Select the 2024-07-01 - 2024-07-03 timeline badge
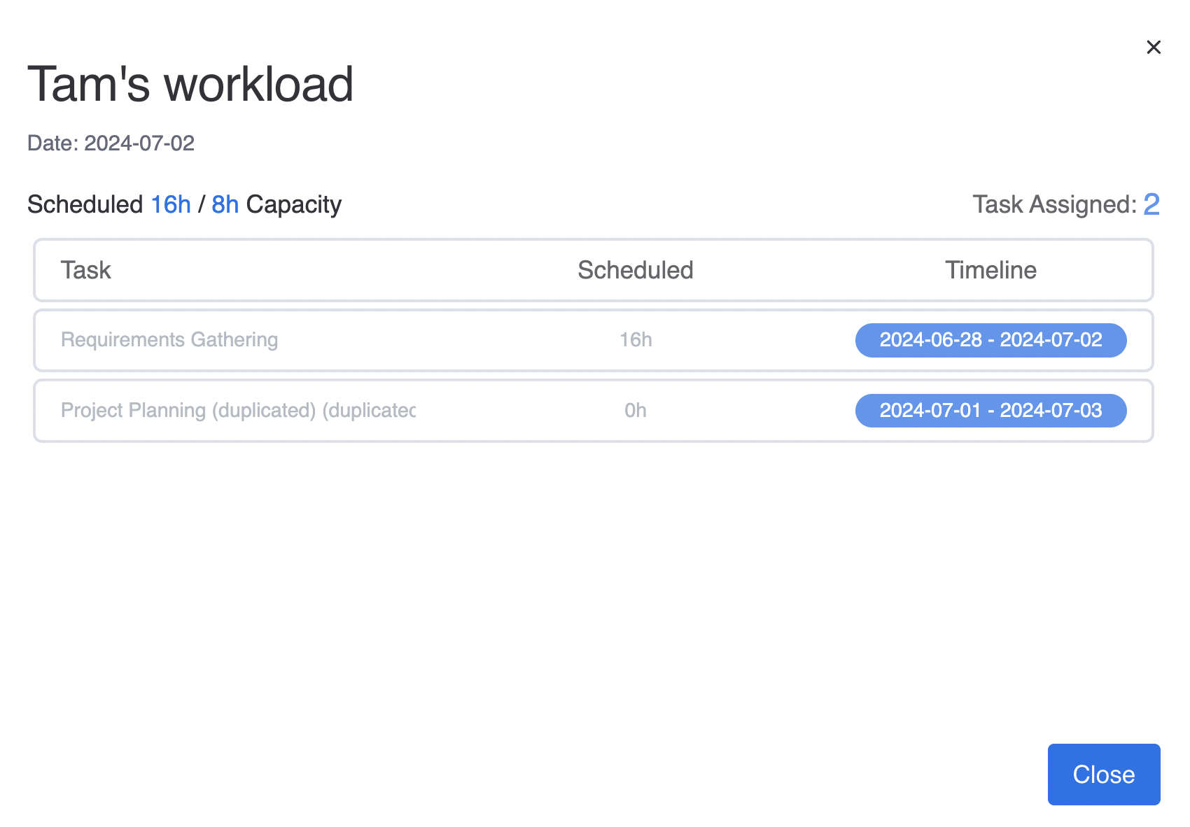This screenshot has height=827, width=1190. click(990, 411)
